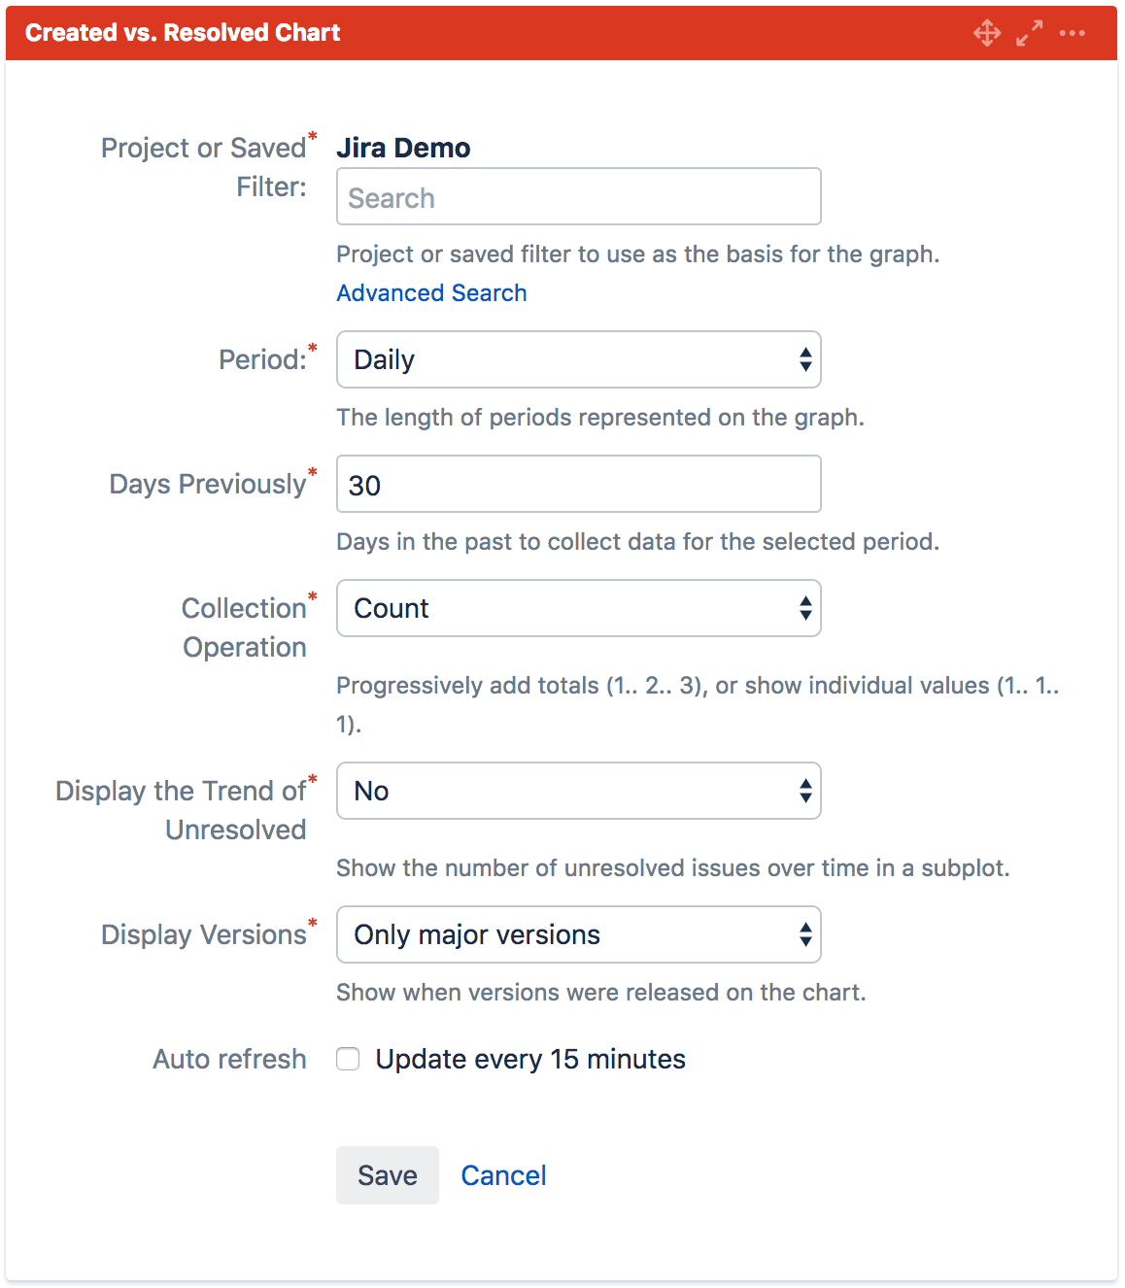Open the gadget's three-dot more options menu
Viewport: 1125px width, 1288px height.
(x=1073, y=33)
